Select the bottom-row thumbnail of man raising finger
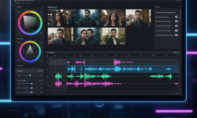Screen dimensions: 197x118 (61, 36)
